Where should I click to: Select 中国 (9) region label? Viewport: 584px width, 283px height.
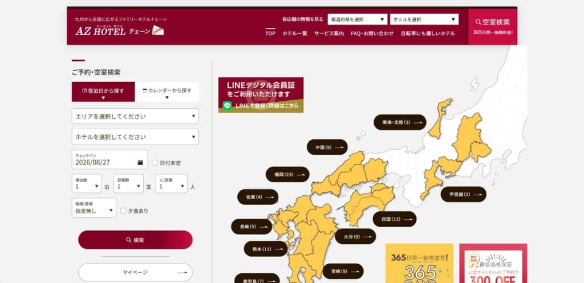[x=327, y=147]
